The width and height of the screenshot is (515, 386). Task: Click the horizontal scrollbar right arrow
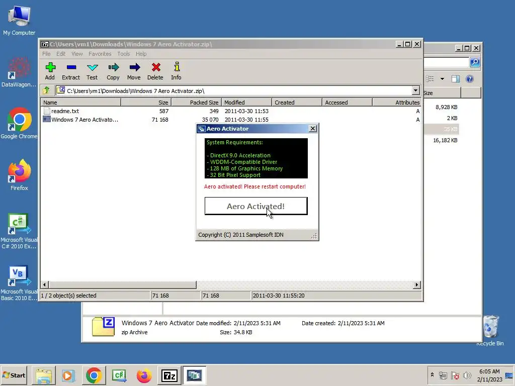(417, 284)
